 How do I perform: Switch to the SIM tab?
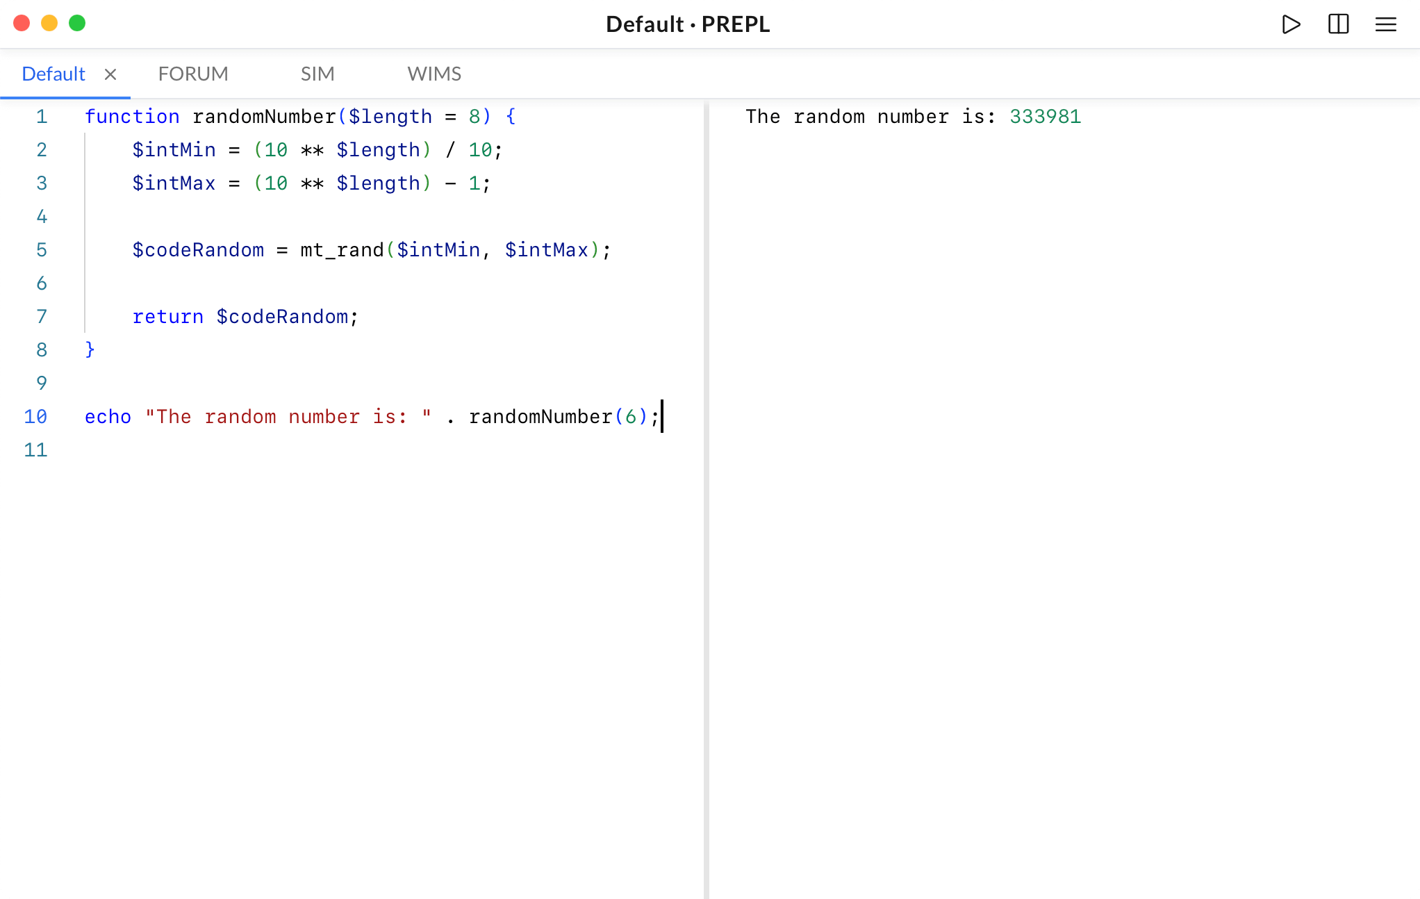317,74
